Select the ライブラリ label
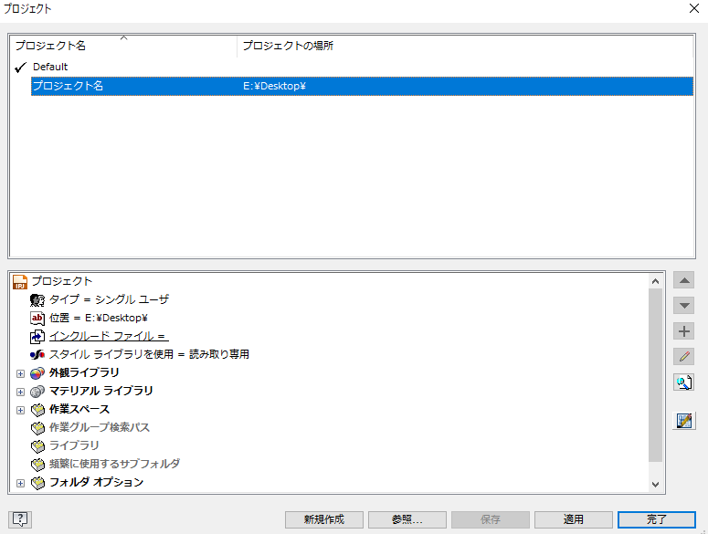Screen dimensions: 708x534 click(74, 445)
